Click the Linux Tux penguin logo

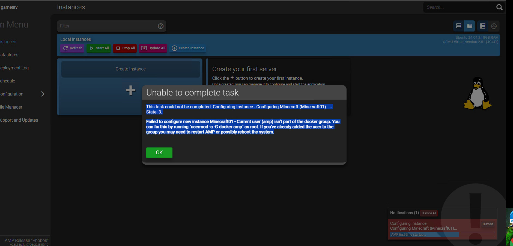pos(478,93)
